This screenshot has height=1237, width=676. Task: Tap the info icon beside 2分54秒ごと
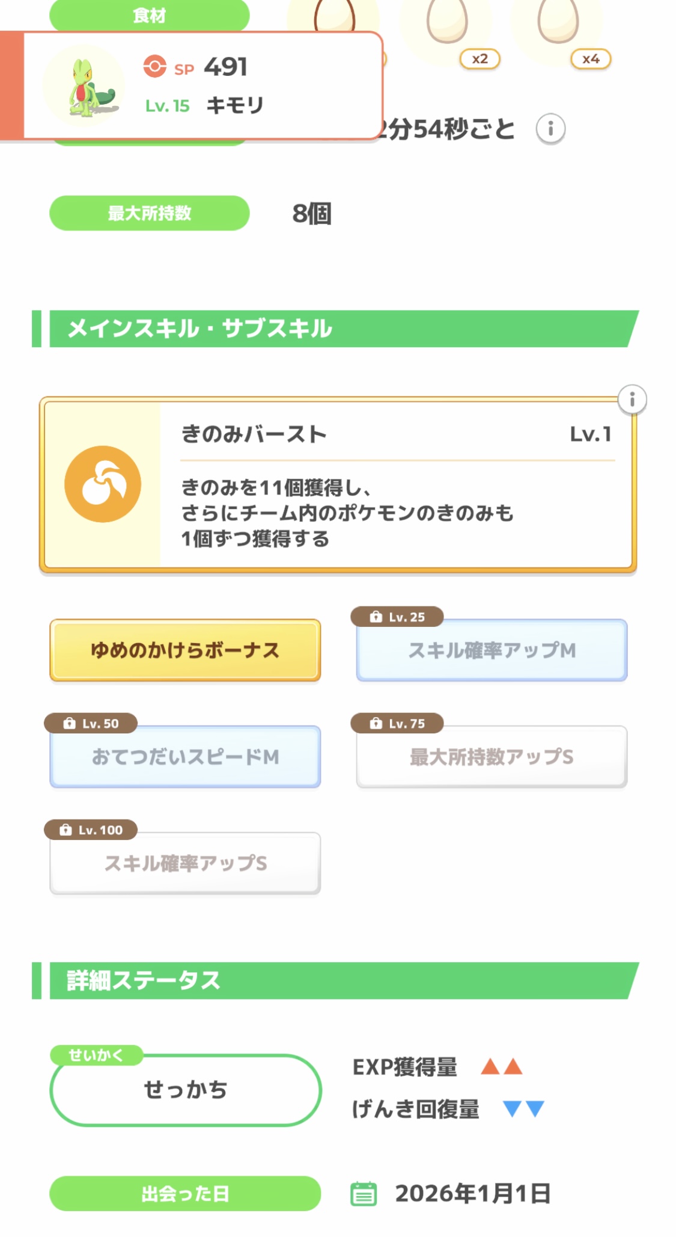tap(550, 129)
